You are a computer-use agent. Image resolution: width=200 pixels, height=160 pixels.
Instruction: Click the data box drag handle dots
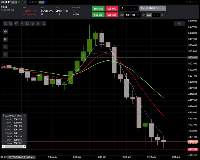click(x=3, y=115)
